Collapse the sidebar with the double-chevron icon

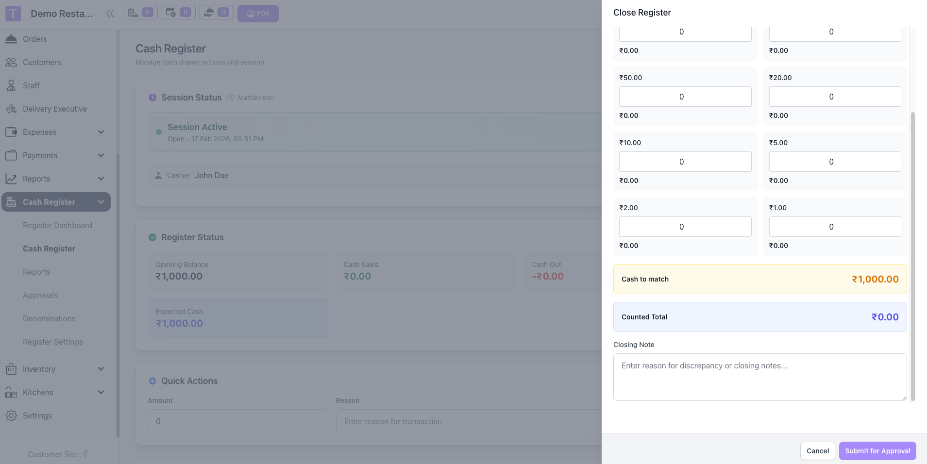click(x=110, y=14)
